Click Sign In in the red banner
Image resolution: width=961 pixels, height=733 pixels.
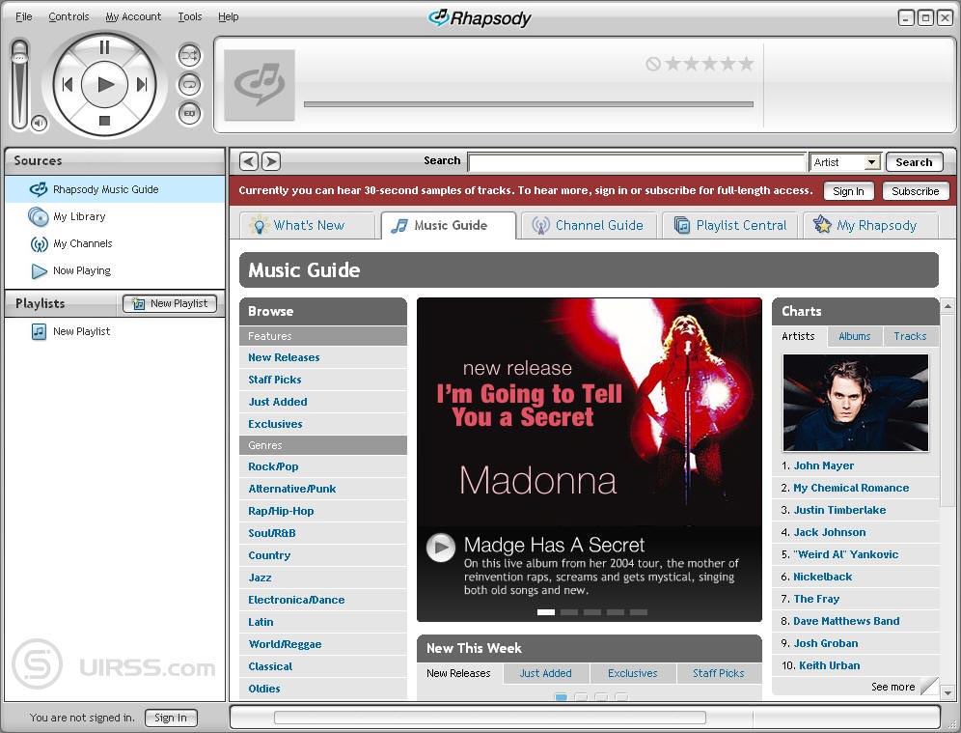[848, 191]
